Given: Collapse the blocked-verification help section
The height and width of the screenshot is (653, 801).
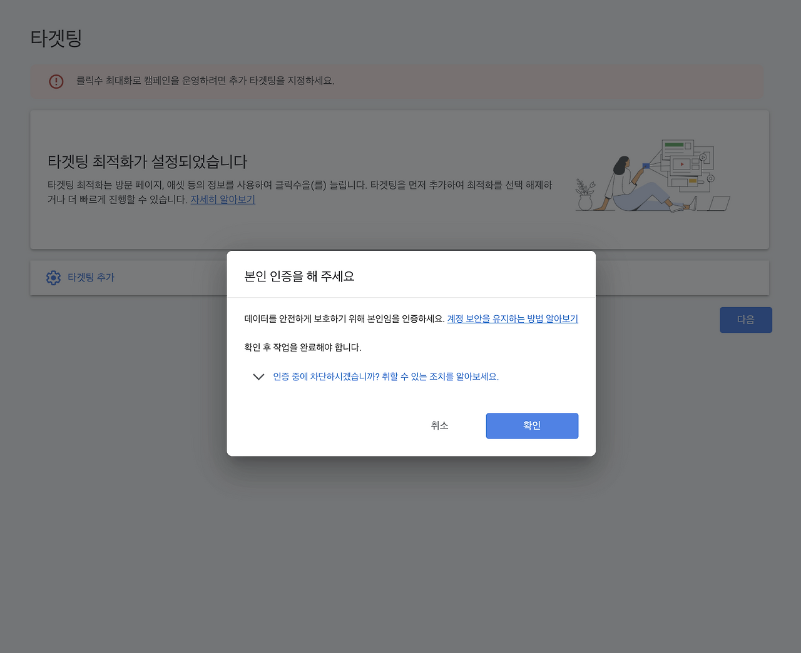Looking at the screenshot, I should pos(258,377).
